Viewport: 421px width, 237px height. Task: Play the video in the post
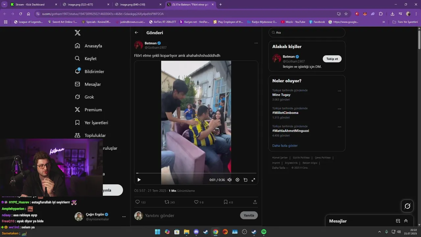pos(139,180)
